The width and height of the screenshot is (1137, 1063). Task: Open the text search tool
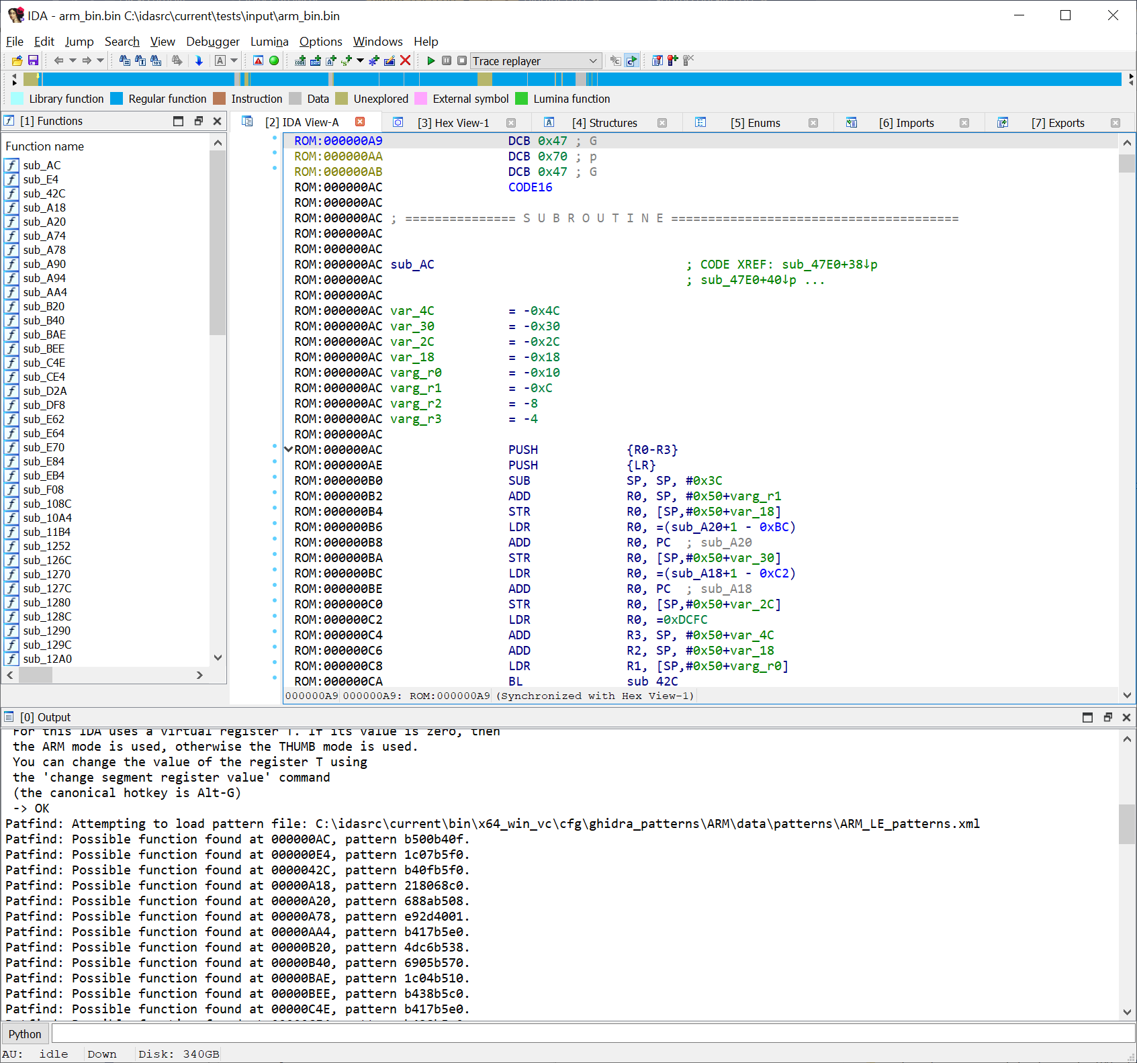pos(139,60)
